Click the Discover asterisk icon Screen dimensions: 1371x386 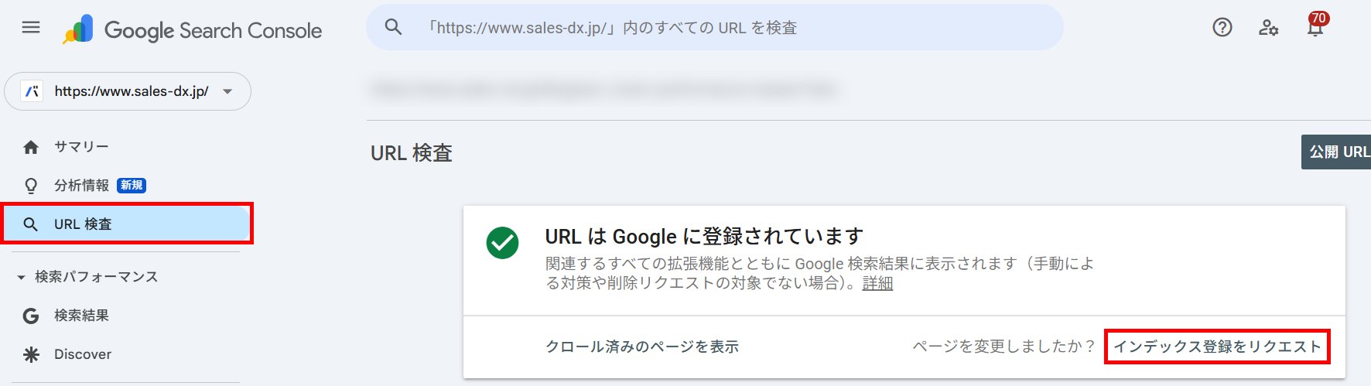click(x=31, y=354)
